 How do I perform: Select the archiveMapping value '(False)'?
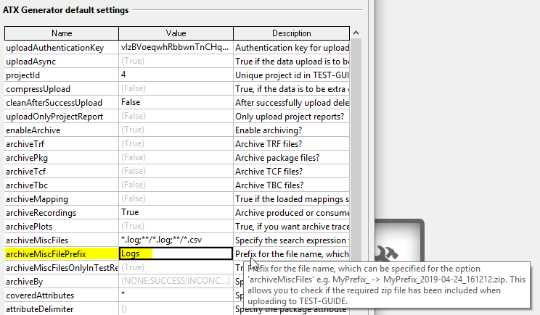coord(176,198)
